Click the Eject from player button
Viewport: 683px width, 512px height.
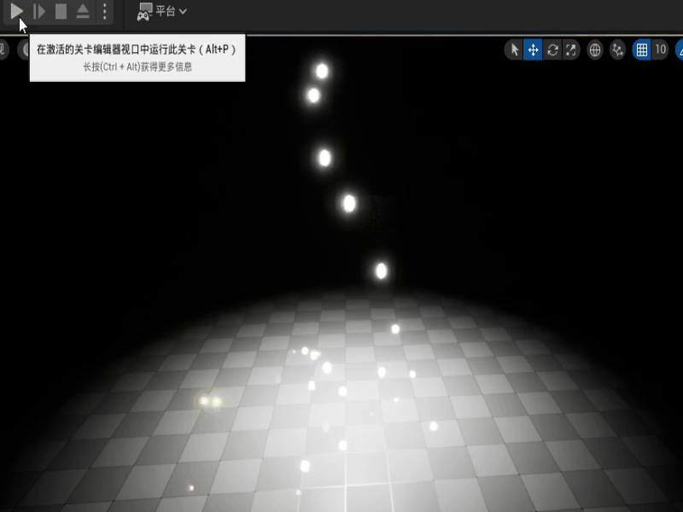coord(83,11)
